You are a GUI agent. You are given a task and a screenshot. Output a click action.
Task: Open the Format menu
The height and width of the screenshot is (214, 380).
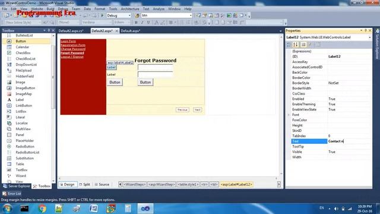point(100,9)
